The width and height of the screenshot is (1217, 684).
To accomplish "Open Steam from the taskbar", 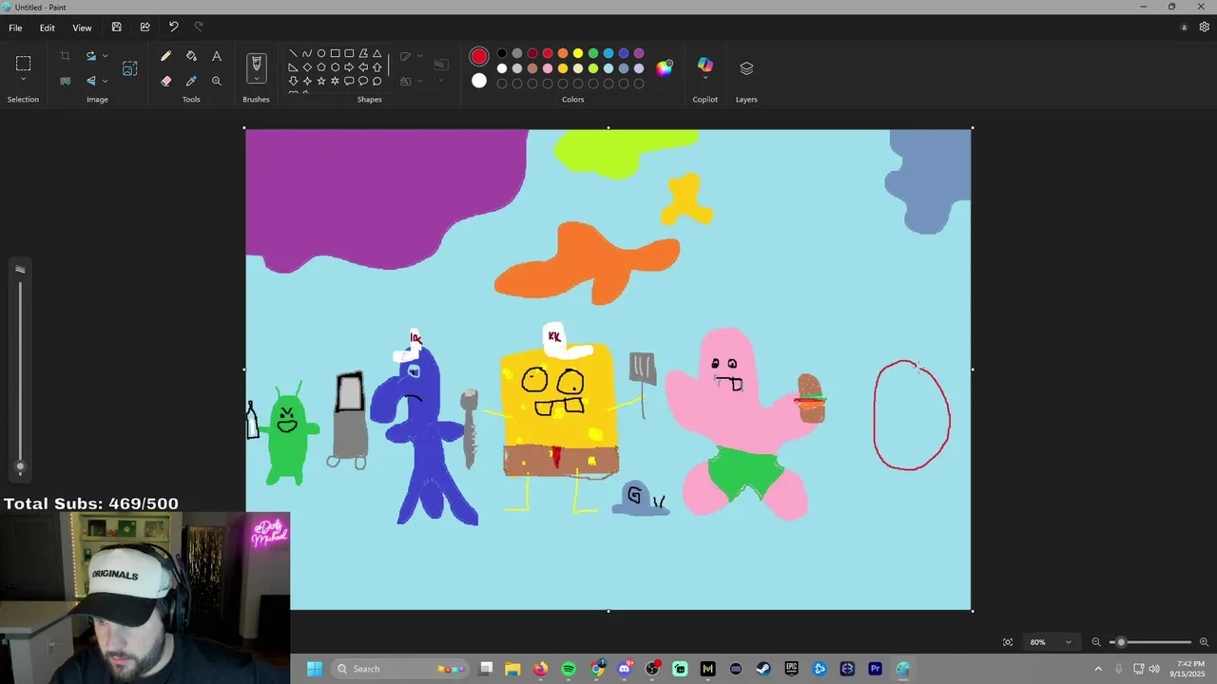I will 763,669.
